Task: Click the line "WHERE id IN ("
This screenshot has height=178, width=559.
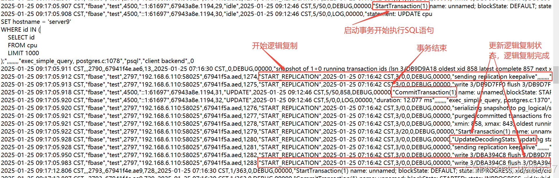Action: pos(21,30)
